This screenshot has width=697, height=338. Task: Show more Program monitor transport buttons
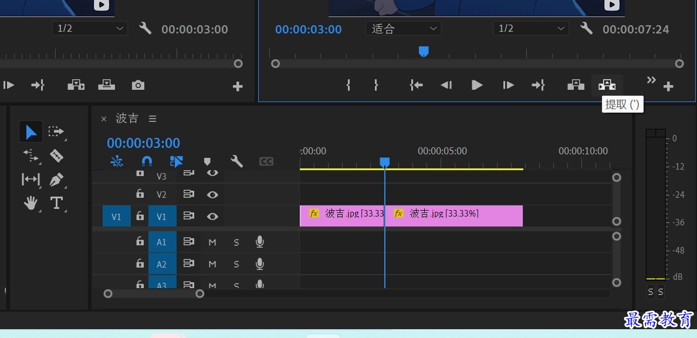(x=651, y=80)
